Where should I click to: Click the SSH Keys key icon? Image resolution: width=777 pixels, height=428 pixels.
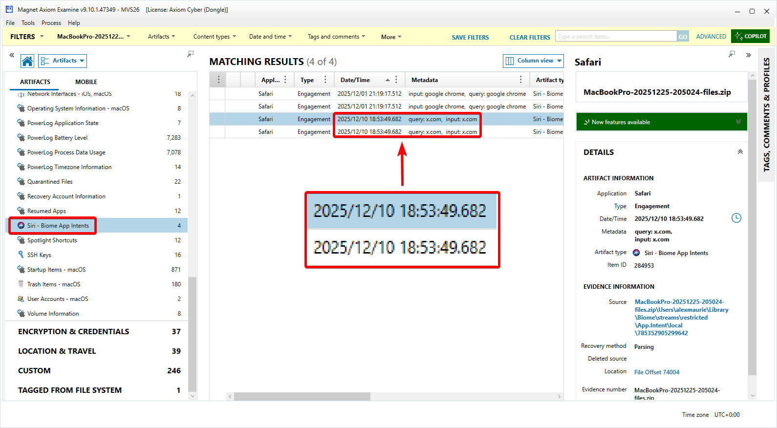click(21, 255)
